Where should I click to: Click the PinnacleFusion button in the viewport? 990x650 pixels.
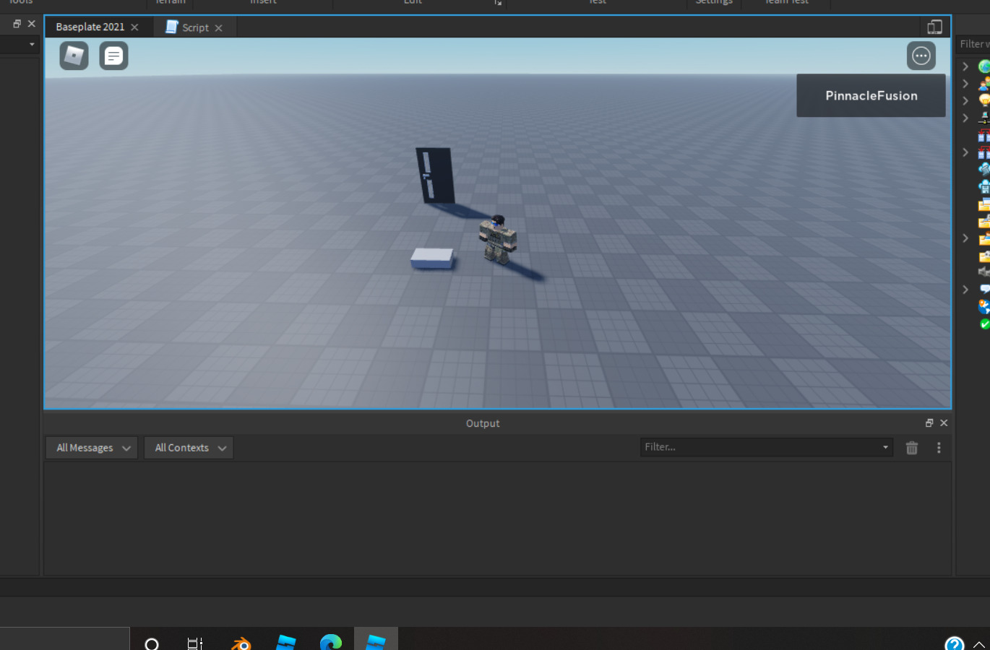[871, 95]
